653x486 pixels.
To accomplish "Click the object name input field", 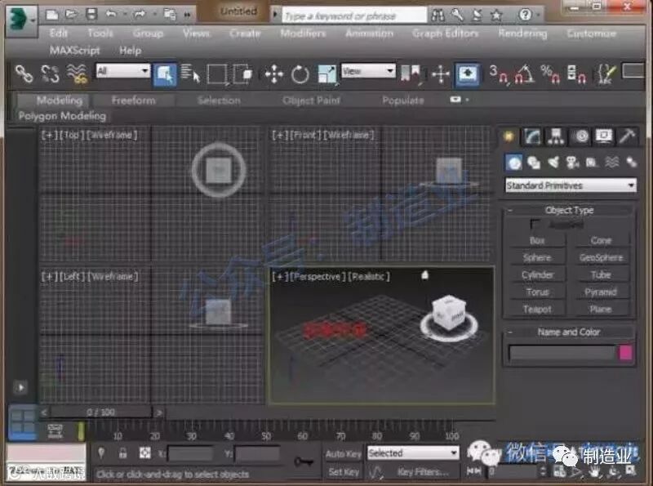I will (x=562, y=353).
